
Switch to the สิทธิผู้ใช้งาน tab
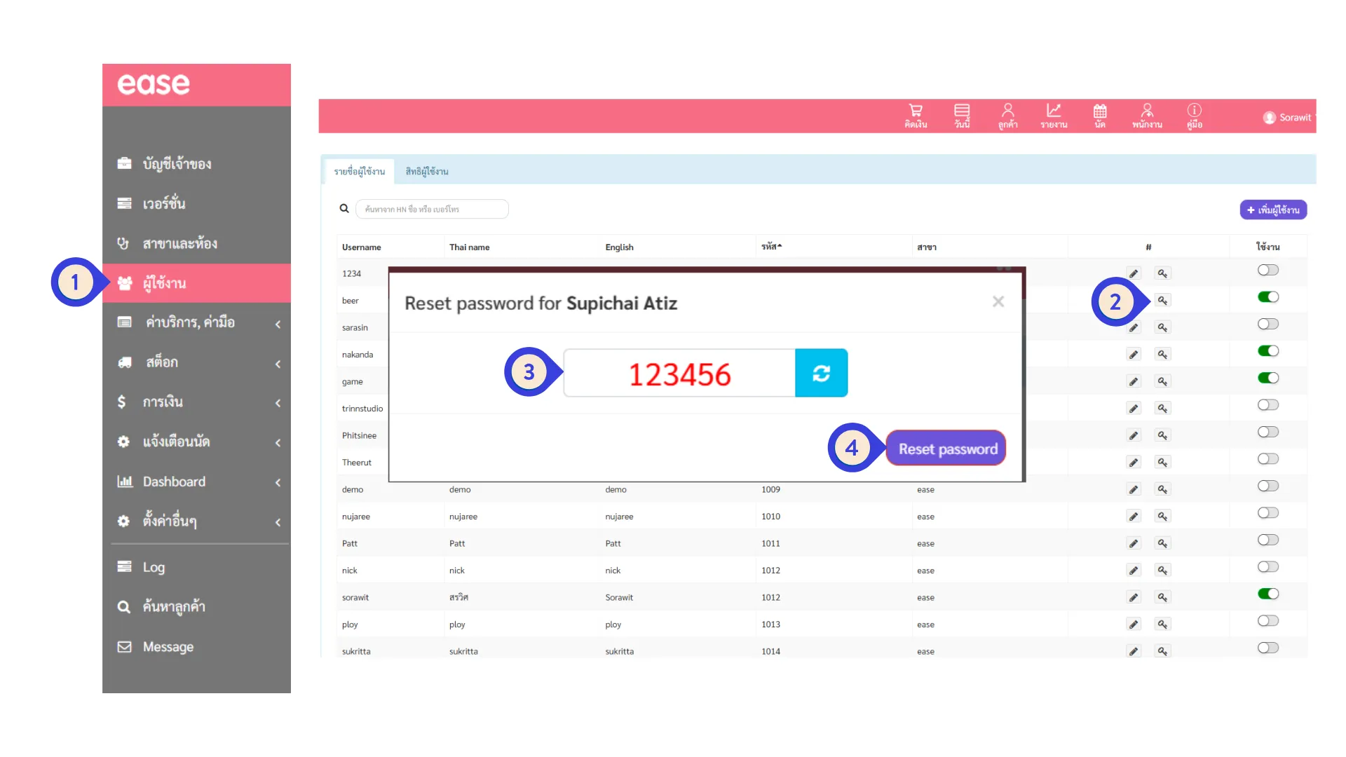click(426, 171)
